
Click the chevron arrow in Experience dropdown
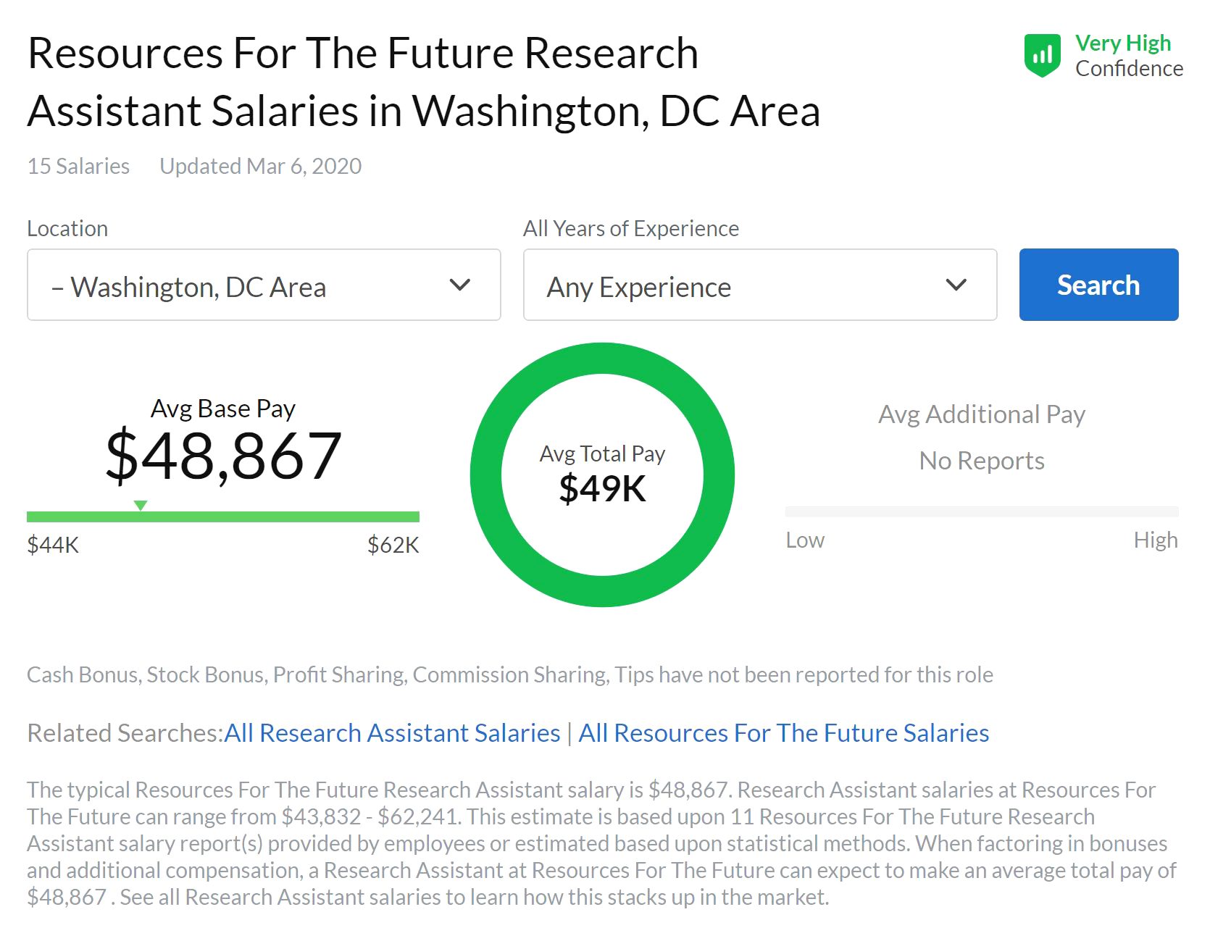[x=956, y=285]
